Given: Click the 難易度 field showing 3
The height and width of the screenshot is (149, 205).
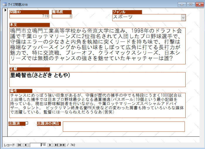Looking at the screenshot, I should pyautogui.click(x=62, y=16).
